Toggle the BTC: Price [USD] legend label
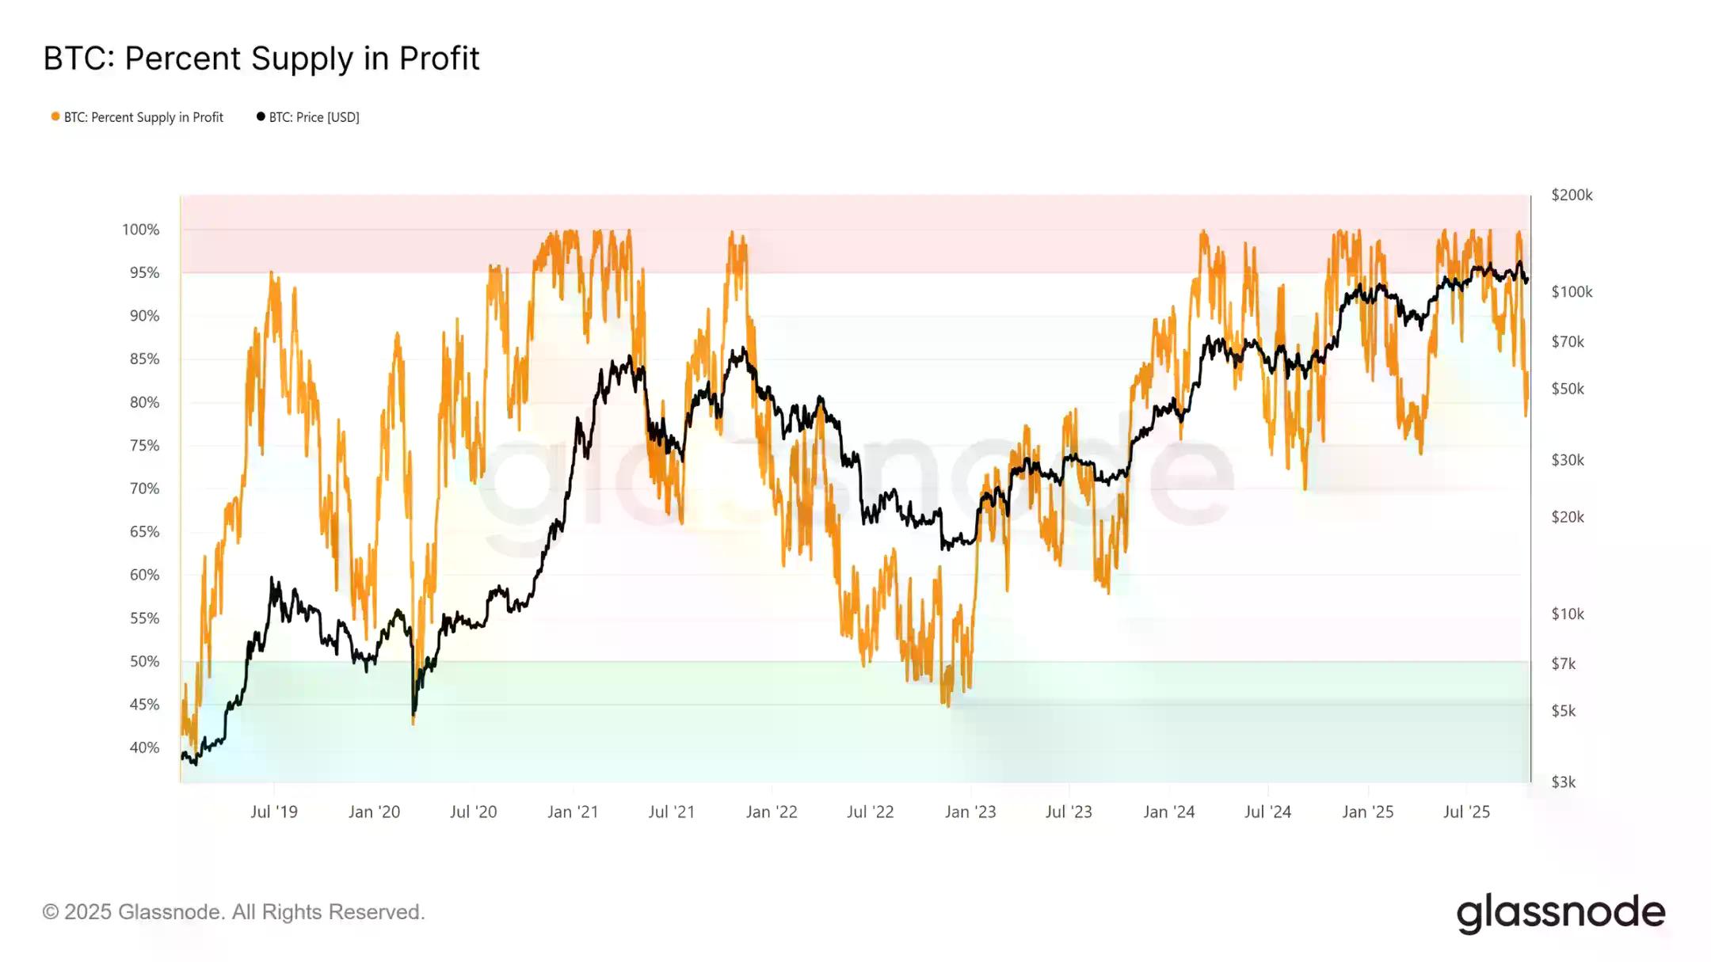 tap(314, 117)
